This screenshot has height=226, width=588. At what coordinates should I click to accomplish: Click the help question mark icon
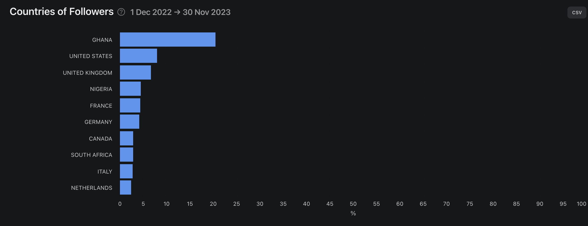(x=121, y=12)
